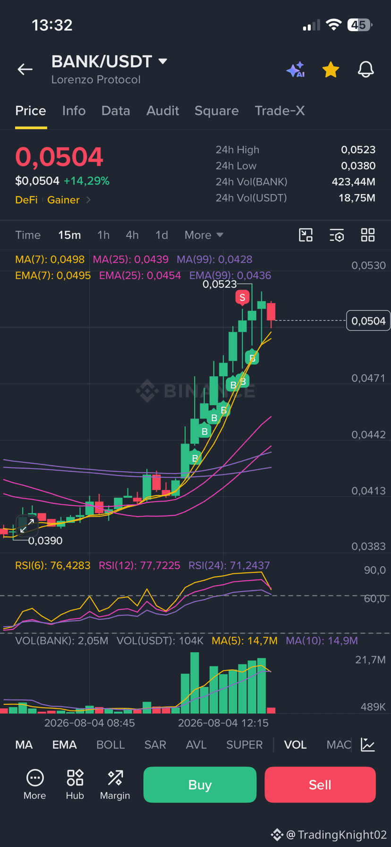Screen dimensions: 391x847
Task: Open the Hub shortcut
Action: (75, 785)
